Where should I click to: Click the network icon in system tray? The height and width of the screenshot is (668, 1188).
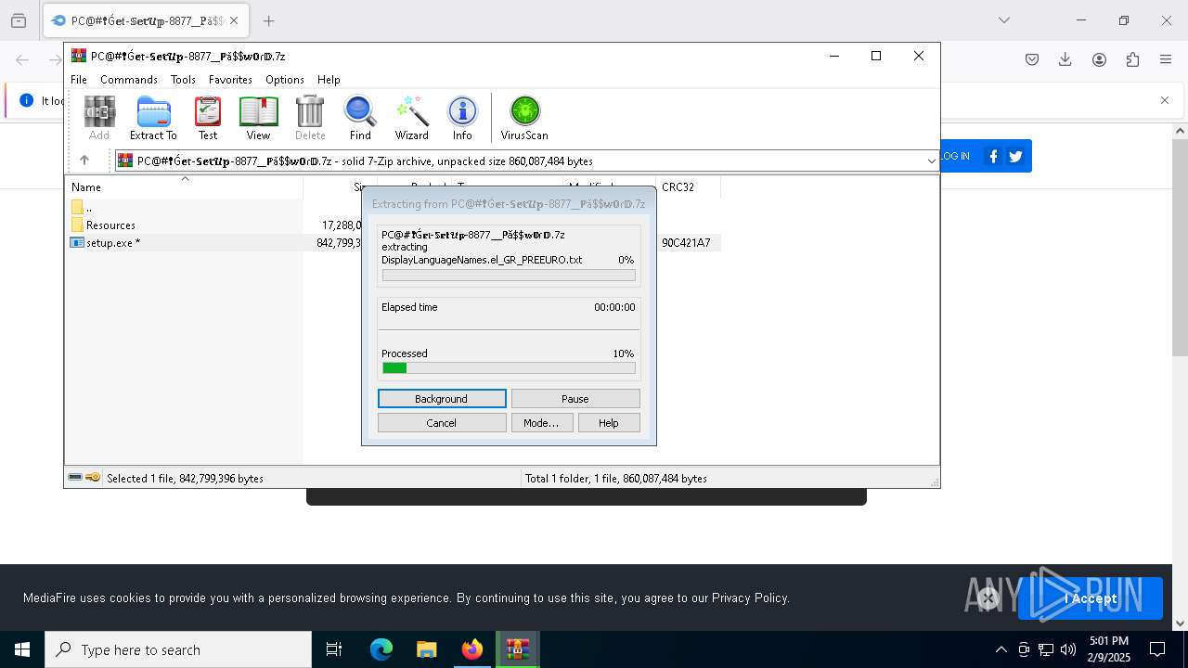pos(1046,649)
